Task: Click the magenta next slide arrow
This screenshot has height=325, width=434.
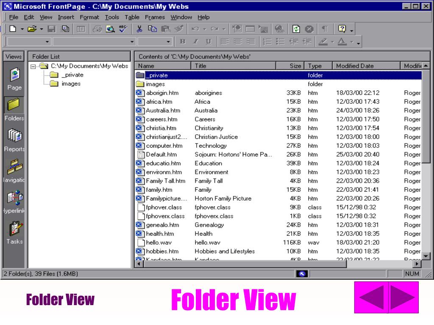Action: [x=403, y=297]
